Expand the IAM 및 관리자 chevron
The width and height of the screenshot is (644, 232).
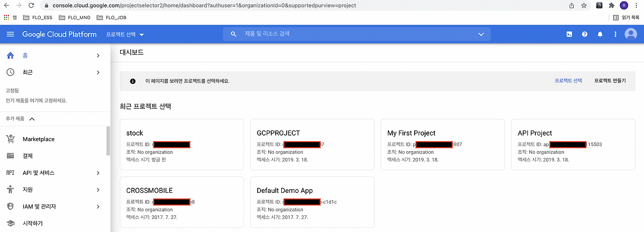(98, 206)
